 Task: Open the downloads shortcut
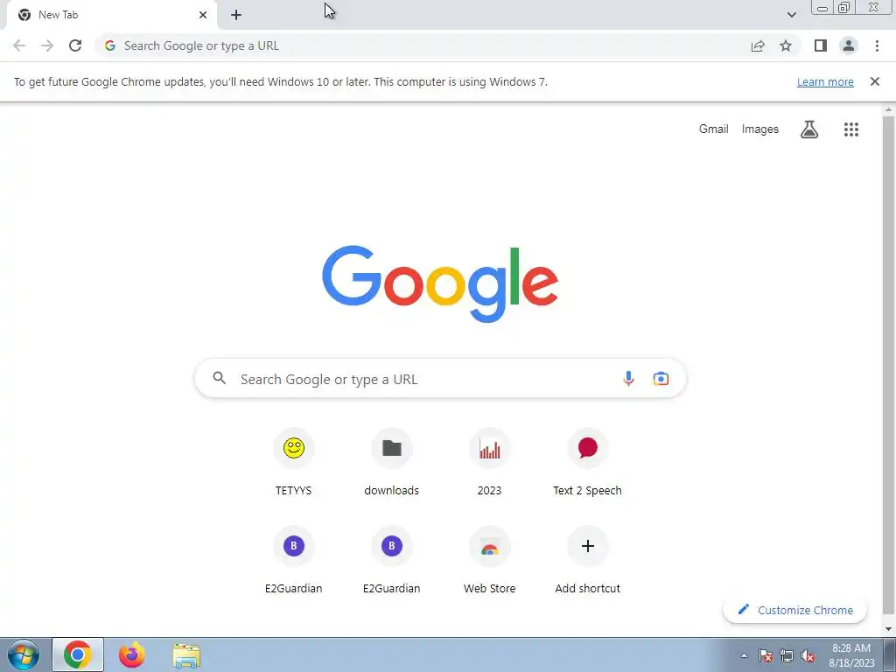pyautogui.click(x=391, y=462)
